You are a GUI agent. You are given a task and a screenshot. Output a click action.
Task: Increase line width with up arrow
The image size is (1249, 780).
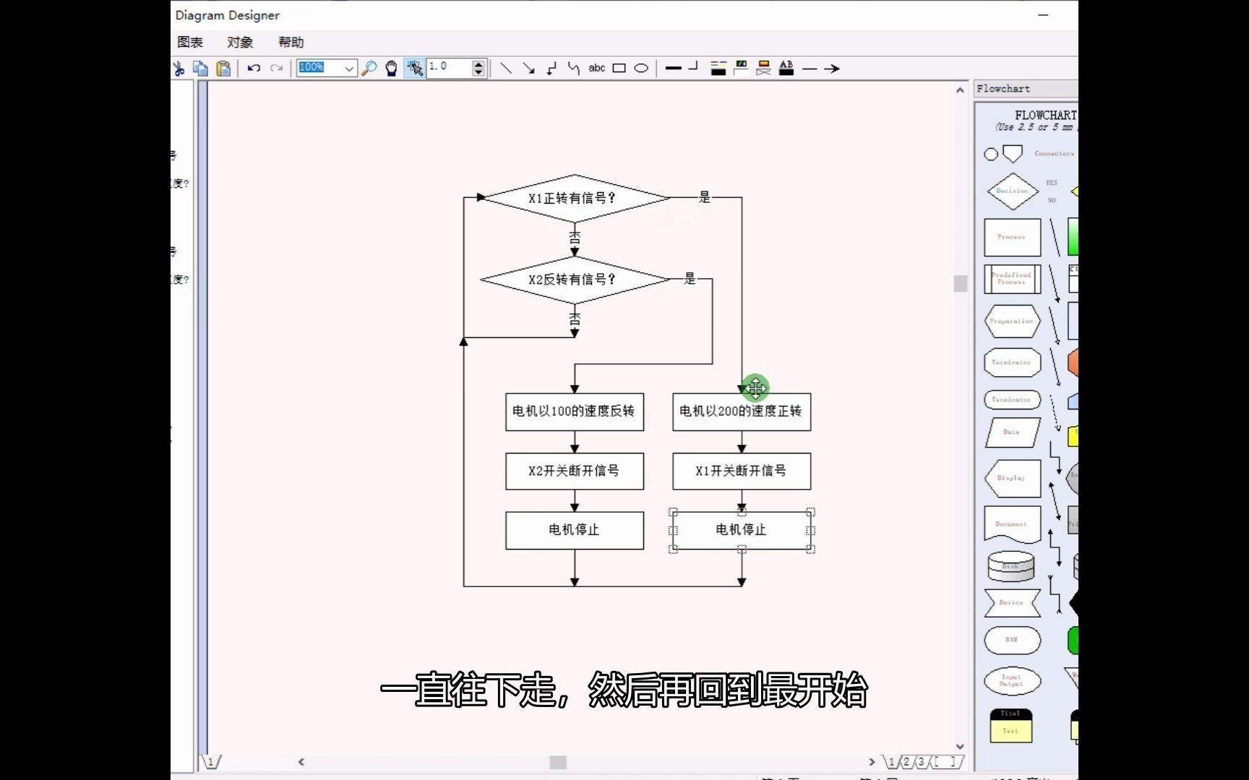pos(478,64)
